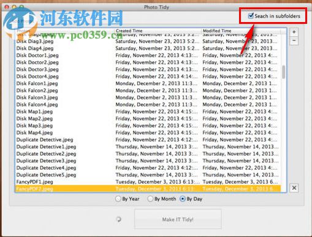
Task: Select the Duplicate Detective.jpeg row
Action: [148, 140]
